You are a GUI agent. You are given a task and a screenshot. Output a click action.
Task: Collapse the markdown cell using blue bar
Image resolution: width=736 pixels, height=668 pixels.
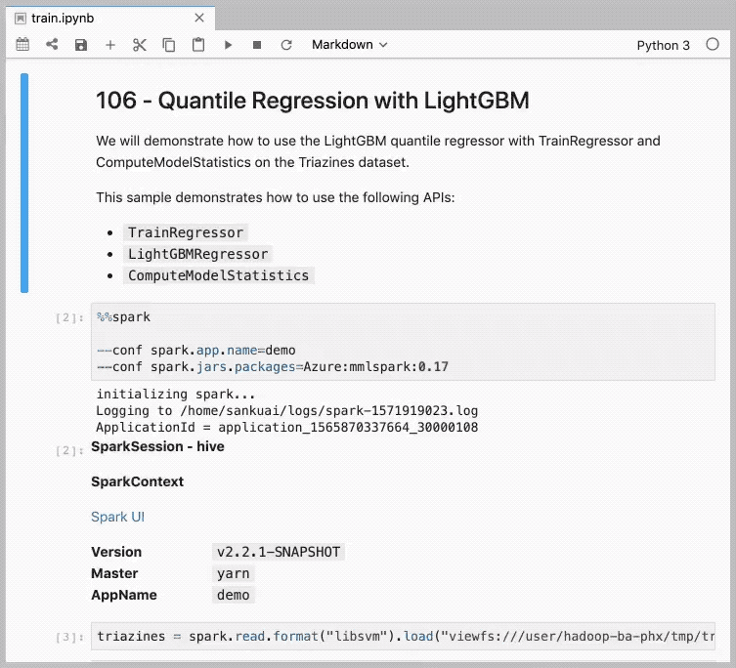(24, 183)
